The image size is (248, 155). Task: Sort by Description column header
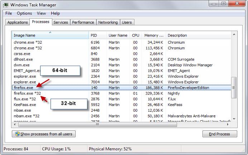[198, 35]
